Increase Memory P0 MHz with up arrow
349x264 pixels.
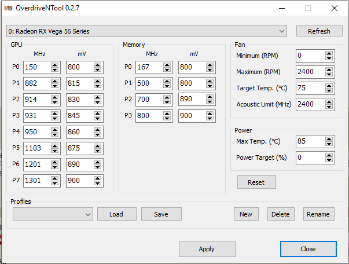pyautogui.click(x=167, y=65)
